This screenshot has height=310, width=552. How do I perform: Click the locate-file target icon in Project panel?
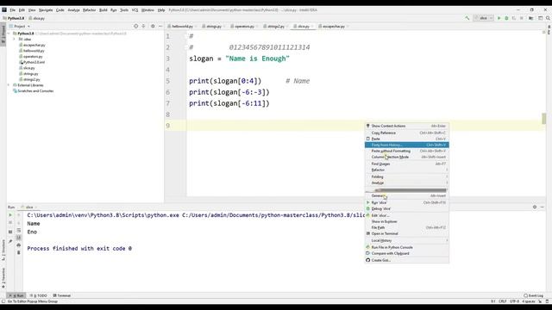click(136, 26)
